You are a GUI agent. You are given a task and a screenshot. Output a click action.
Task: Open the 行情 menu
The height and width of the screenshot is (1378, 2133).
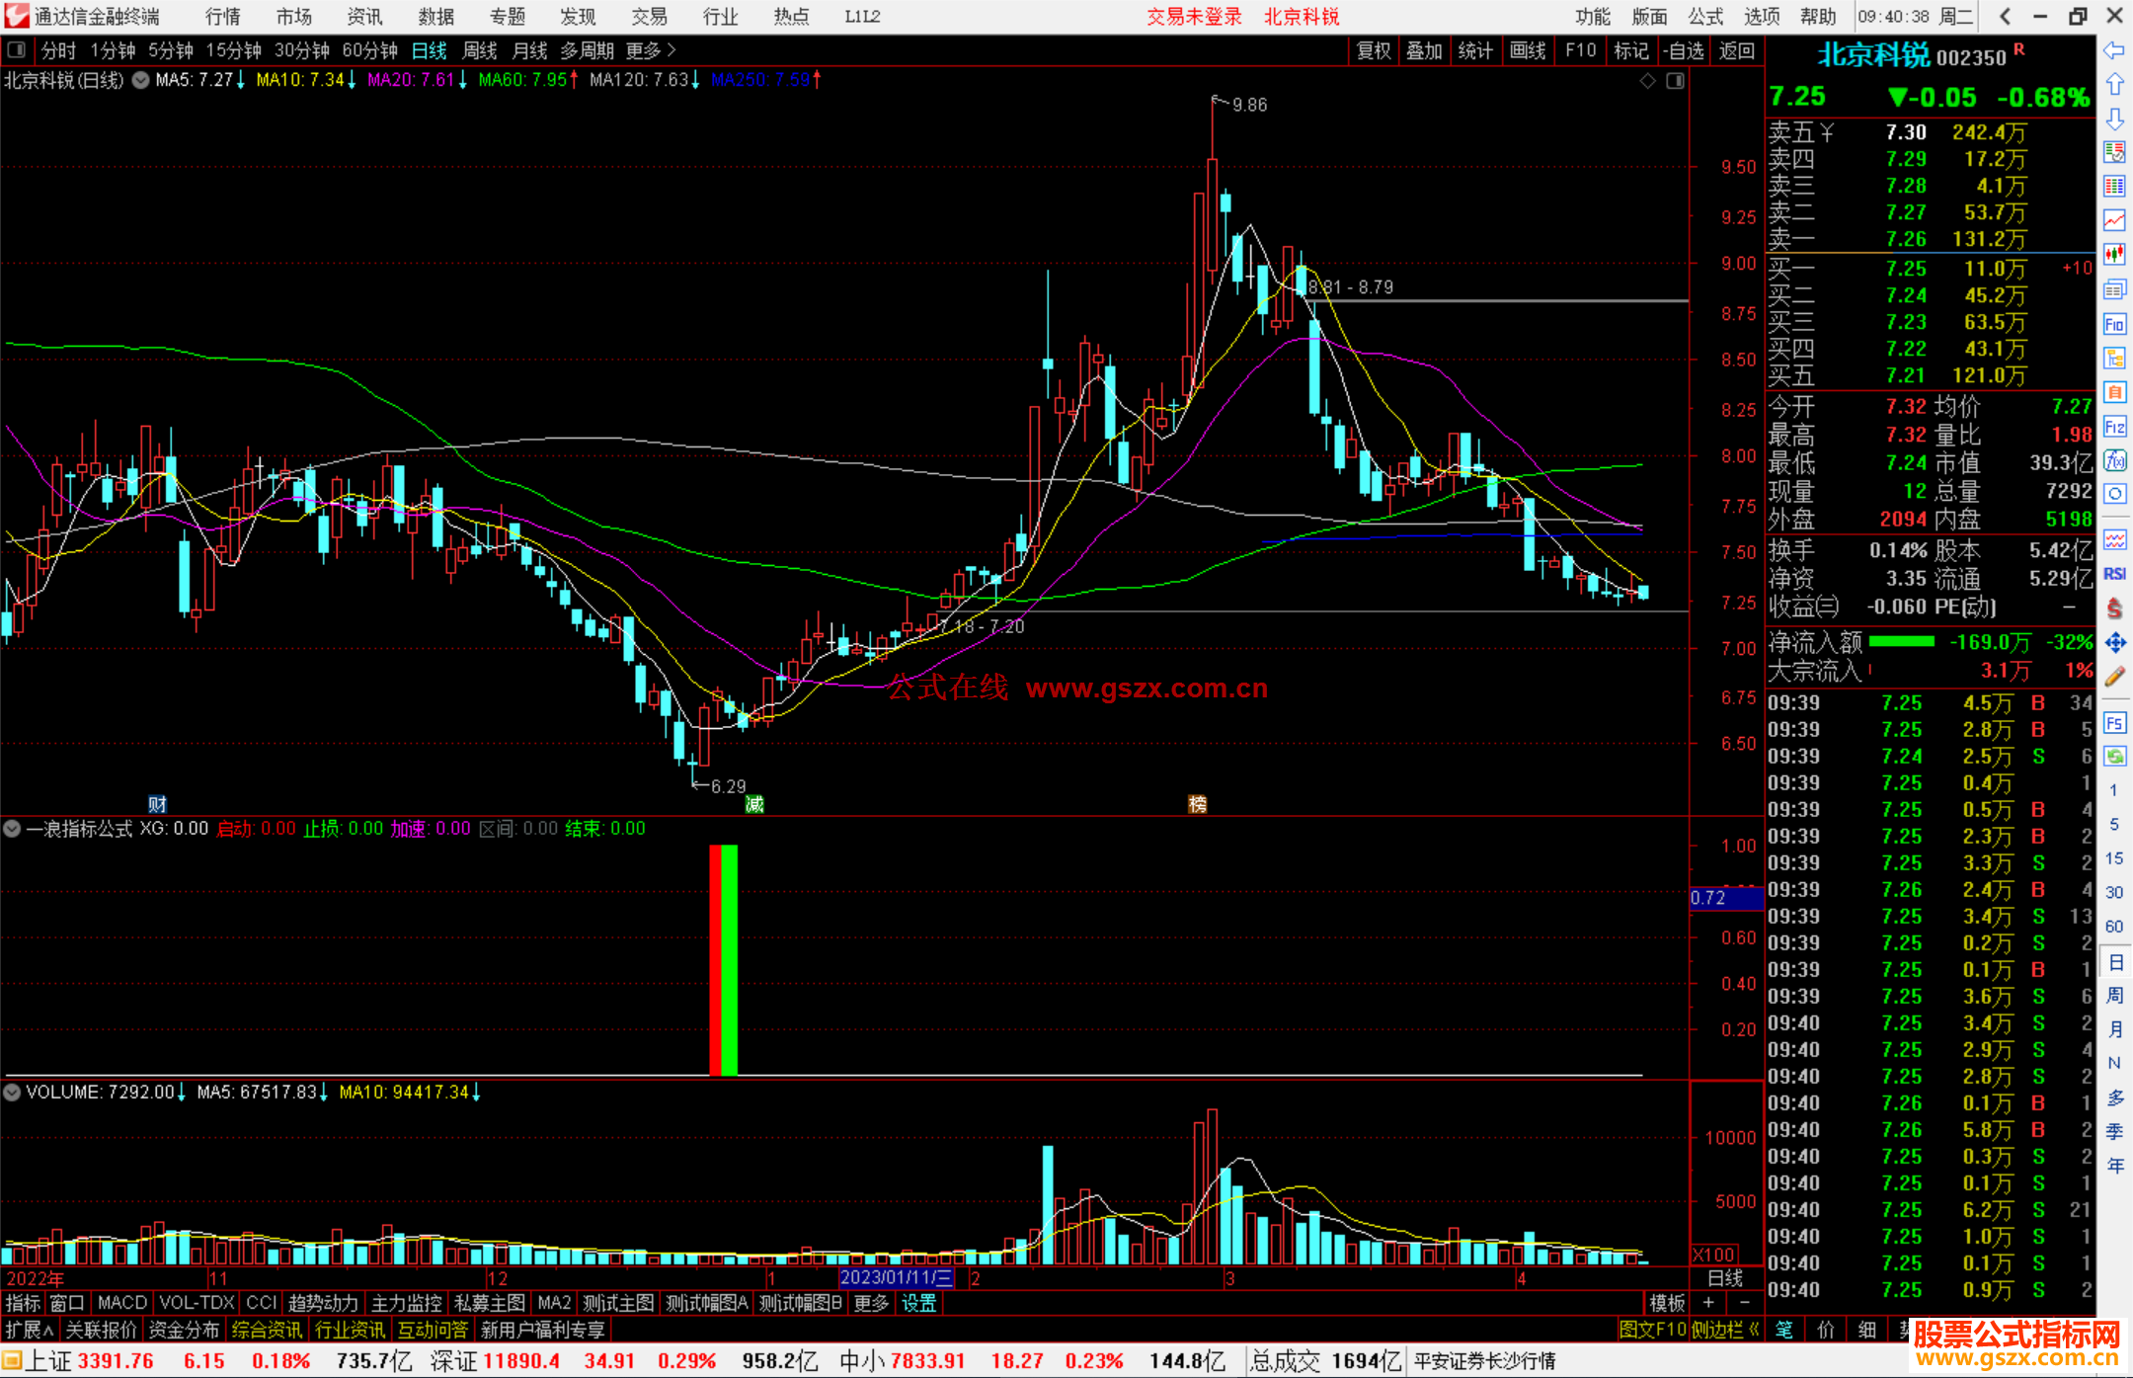pyautogui.click(x=222, y=16)
